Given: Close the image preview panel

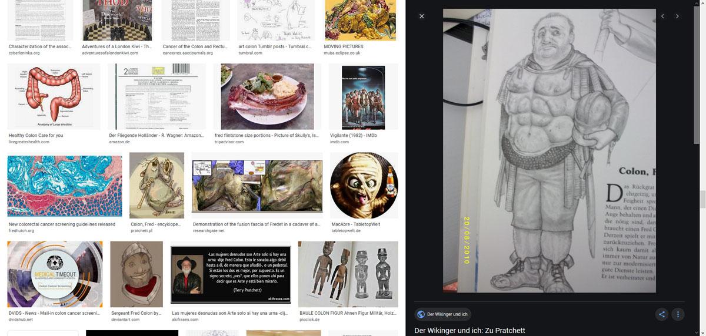Looking at the screenshot, I should (421, 16).
